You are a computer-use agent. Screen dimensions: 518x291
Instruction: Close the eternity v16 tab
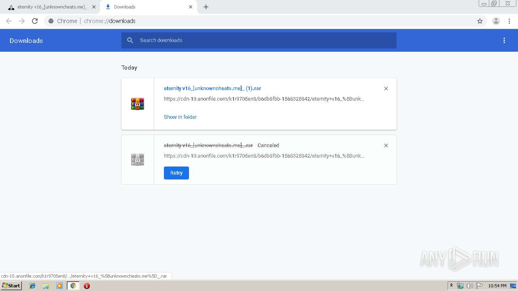(94, 7)
